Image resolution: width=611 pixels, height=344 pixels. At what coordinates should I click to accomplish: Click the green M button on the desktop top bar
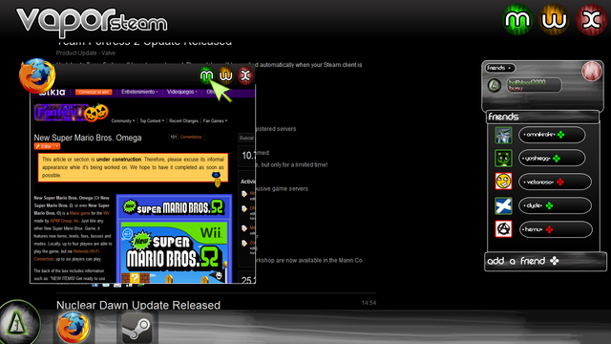pos(517,19)
